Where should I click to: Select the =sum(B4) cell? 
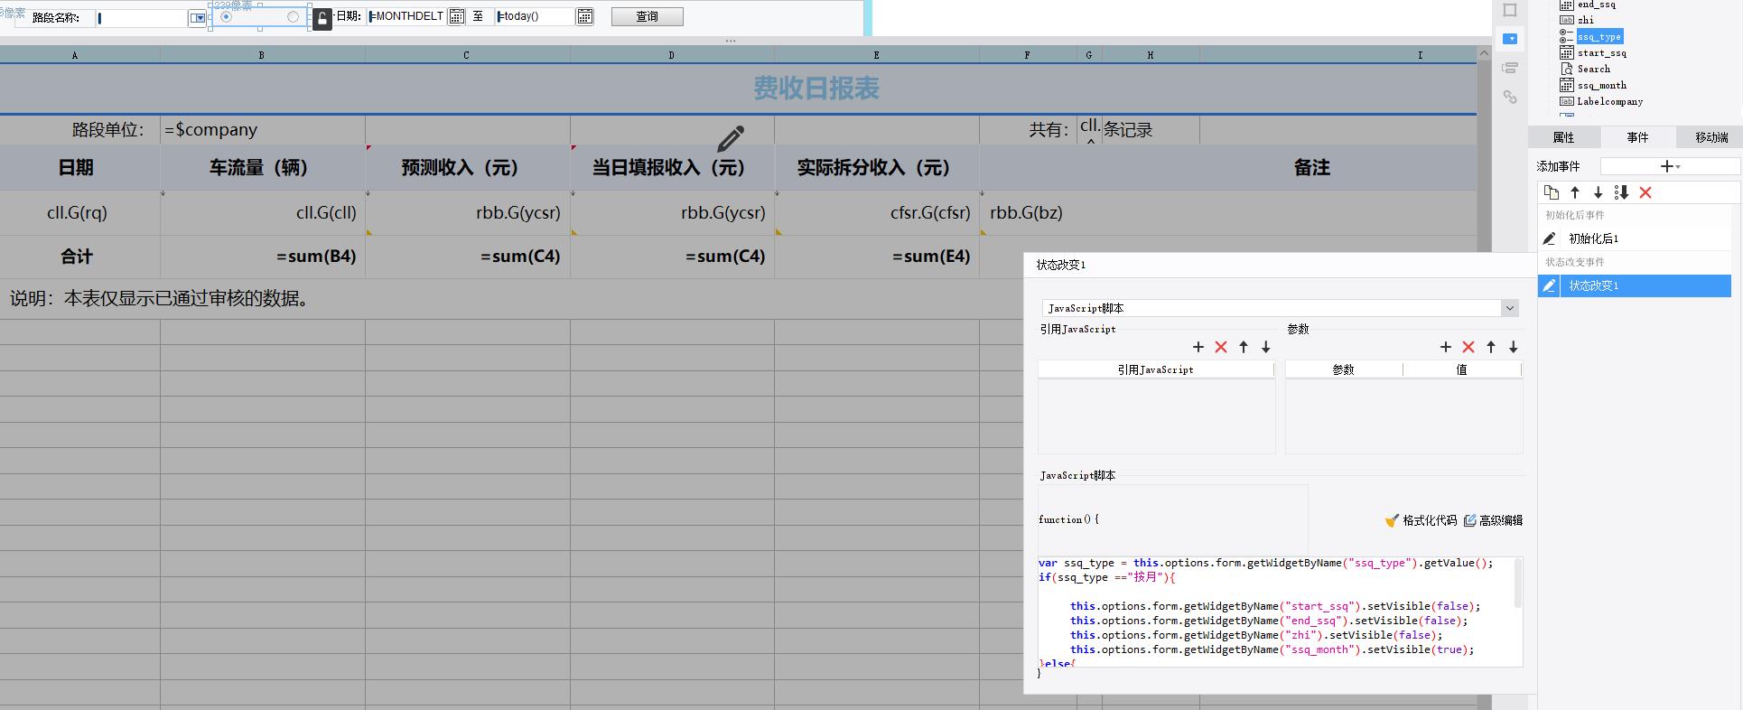pos(262,257)
